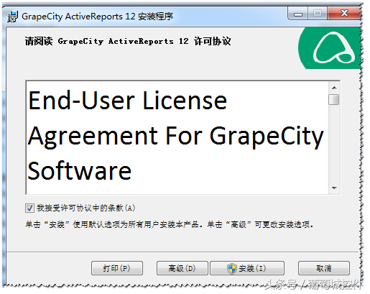Open advanced options with 高级(D) button
The width and height of the screenshot is (370, 294).
tap(182, 268)
